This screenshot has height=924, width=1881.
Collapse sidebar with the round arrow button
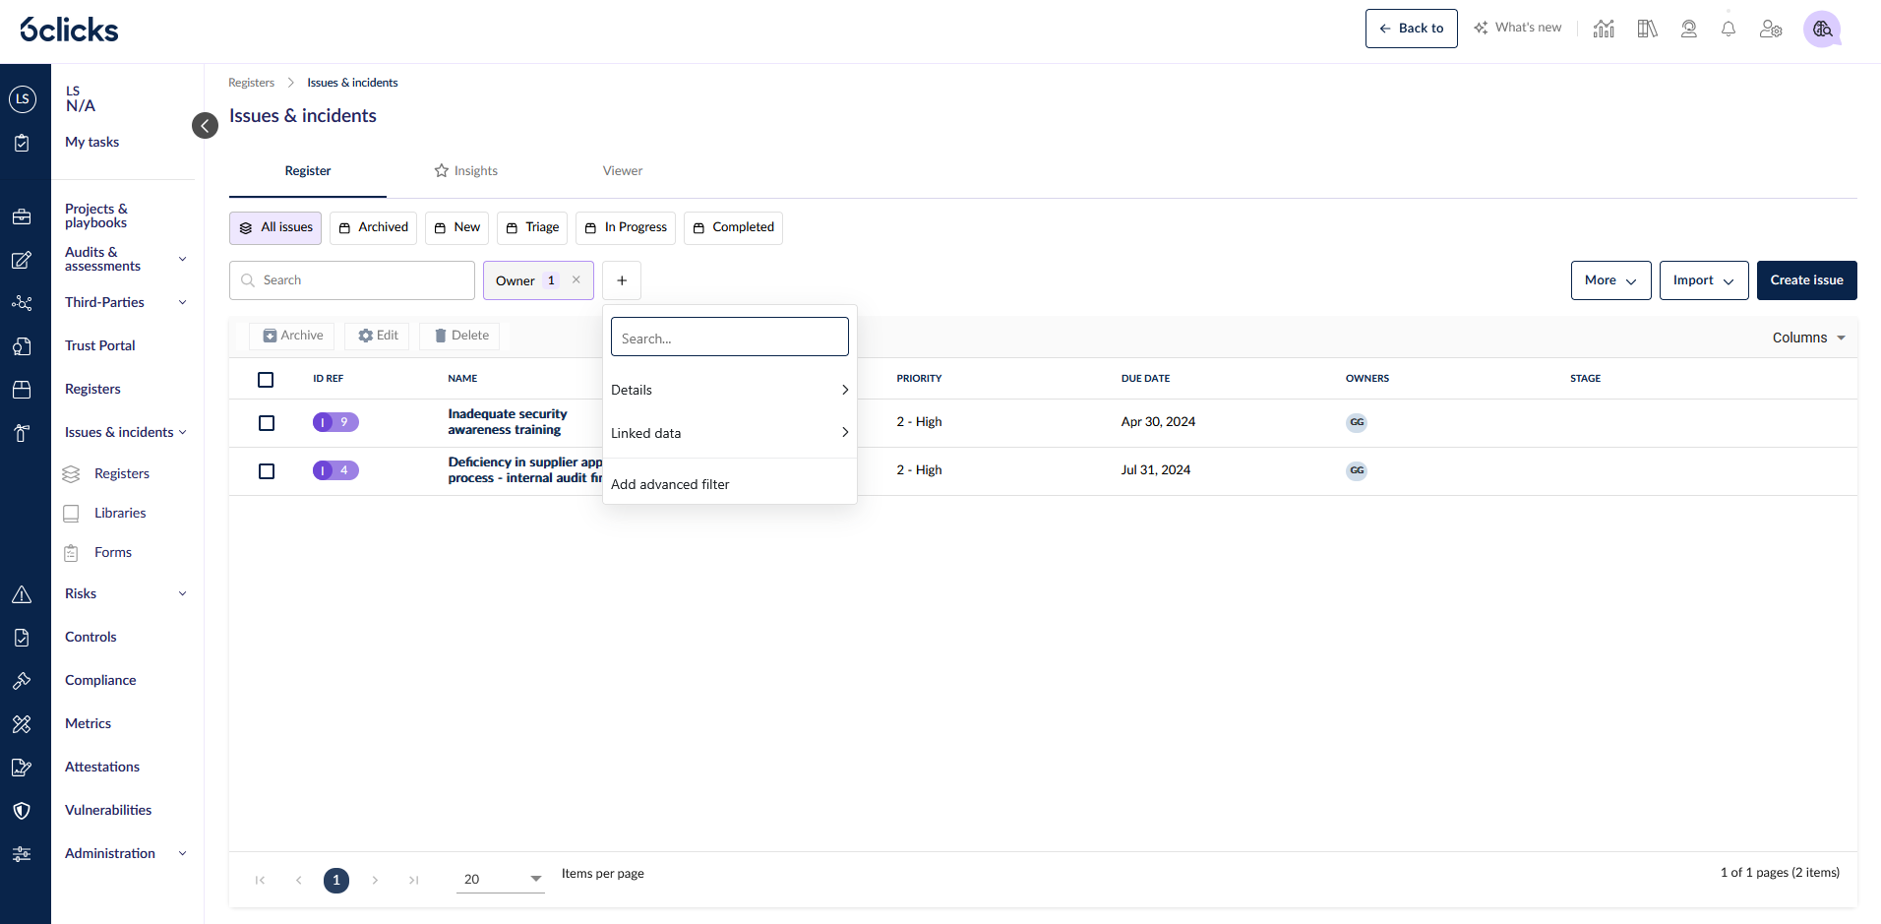coord(205,125)
